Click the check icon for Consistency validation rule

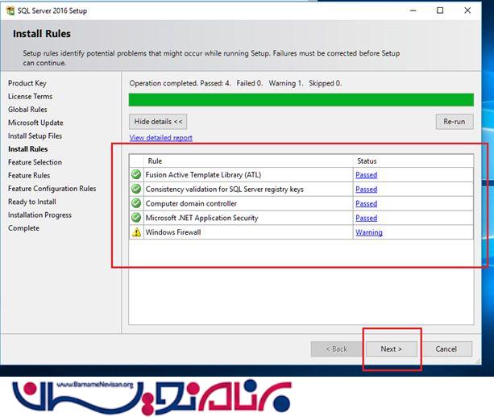[135, 190]
